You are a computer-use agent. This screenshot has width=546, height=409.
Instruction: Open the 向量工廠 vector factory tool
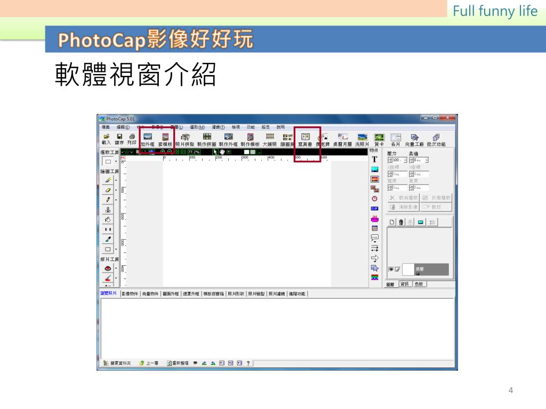(414, 140)
